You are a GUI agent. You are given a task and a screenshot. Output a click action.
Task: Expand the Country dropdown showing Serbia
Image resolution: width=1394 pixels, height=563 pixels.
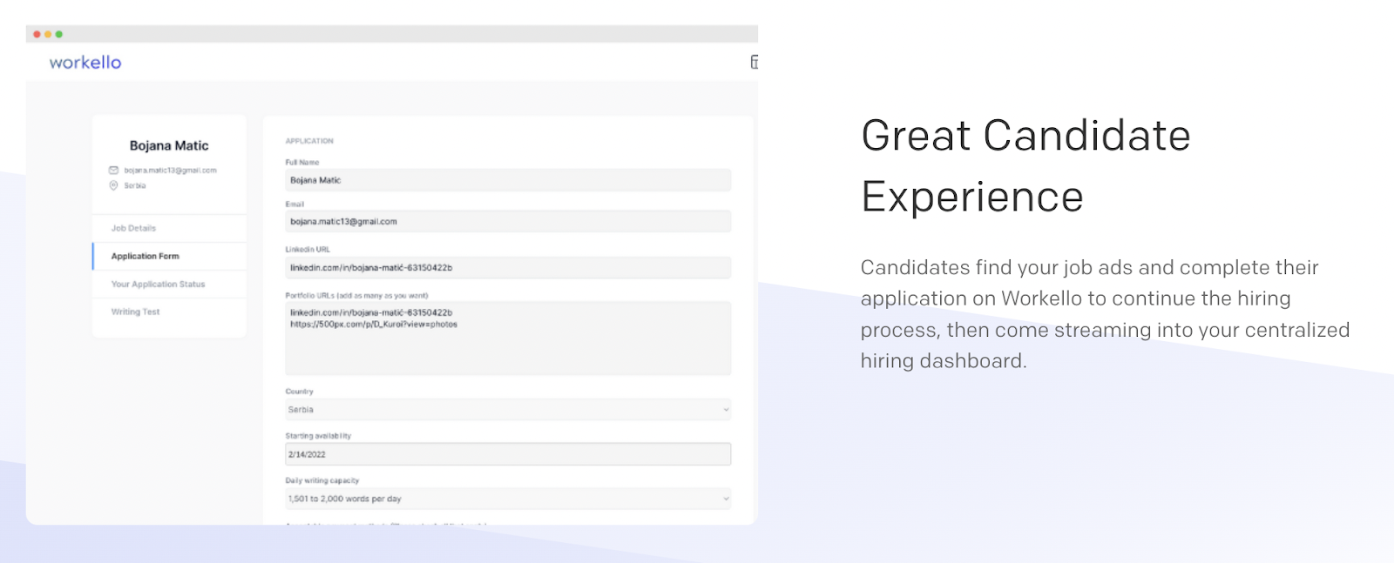508,409
